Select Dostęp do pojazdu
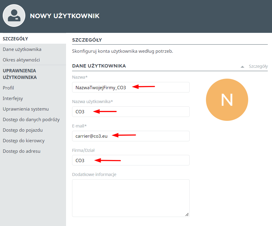This screenshot has height=226, width=272. (x=23, y=130)
